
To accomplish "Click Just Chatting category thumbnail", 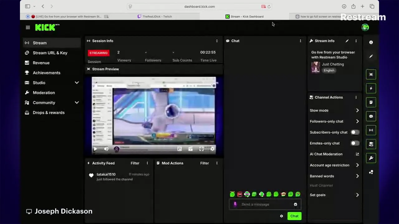I will (315, 67).
